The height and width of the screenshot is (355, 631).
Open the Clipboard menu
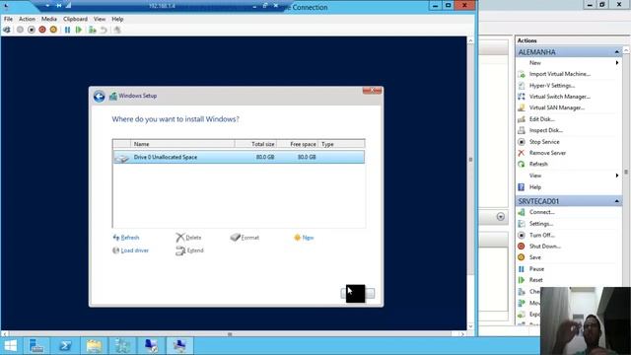[x=75, y=19]
